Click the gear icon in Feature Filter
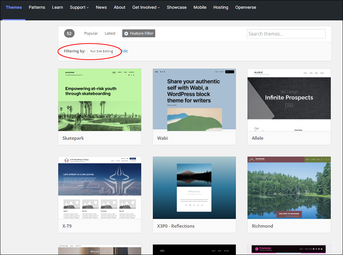 pos(126,34)
